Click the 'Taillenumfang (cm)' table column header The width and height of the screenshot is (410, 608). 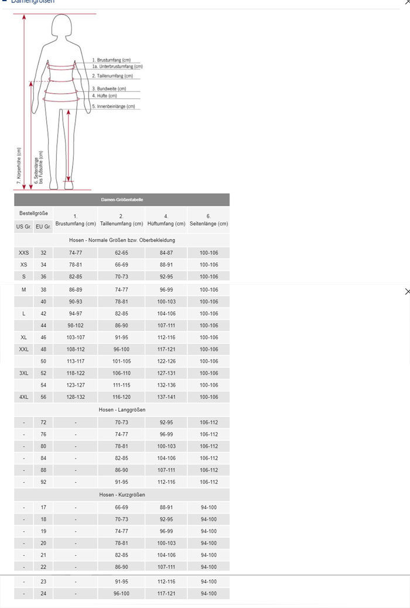tap(121, 220)
